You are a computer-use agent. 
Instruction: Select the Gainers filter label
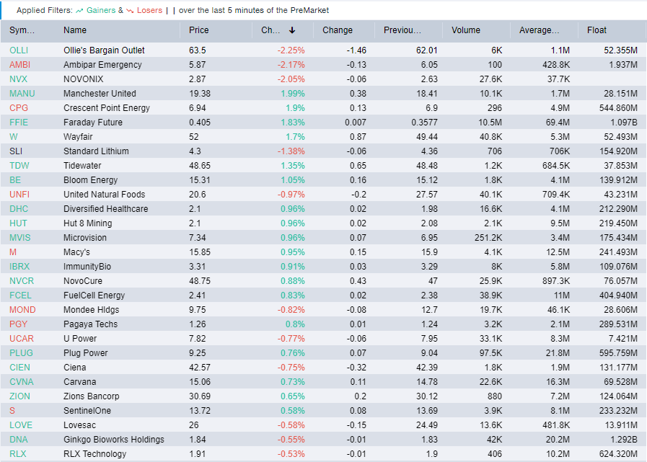[101, 10]
